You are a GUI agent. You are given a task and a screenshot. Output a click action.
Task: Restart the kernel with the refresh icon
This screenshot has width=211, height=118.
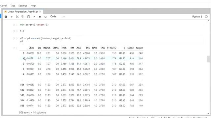[x=45, y=17]
